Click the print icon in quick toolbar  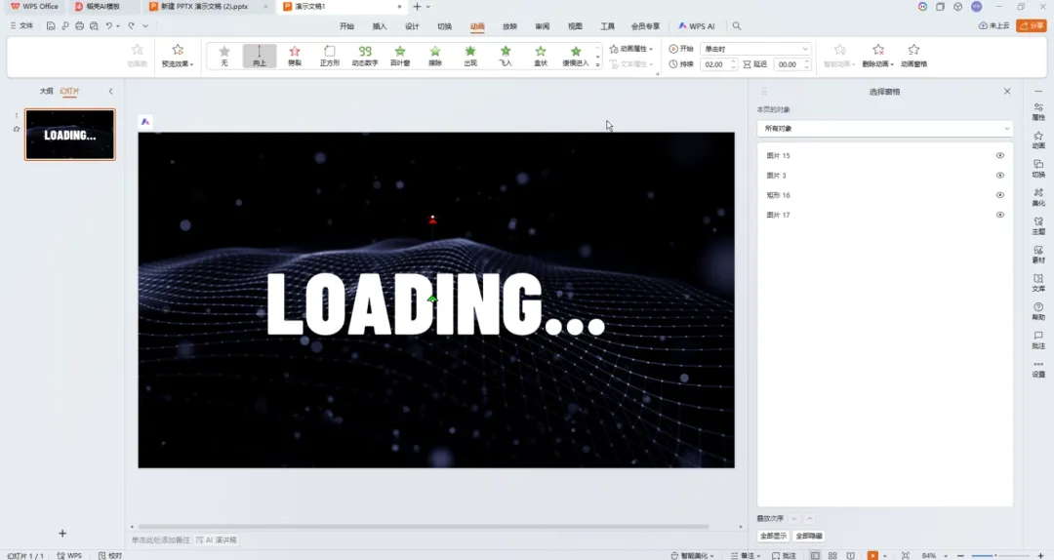[x=79, y=25]
